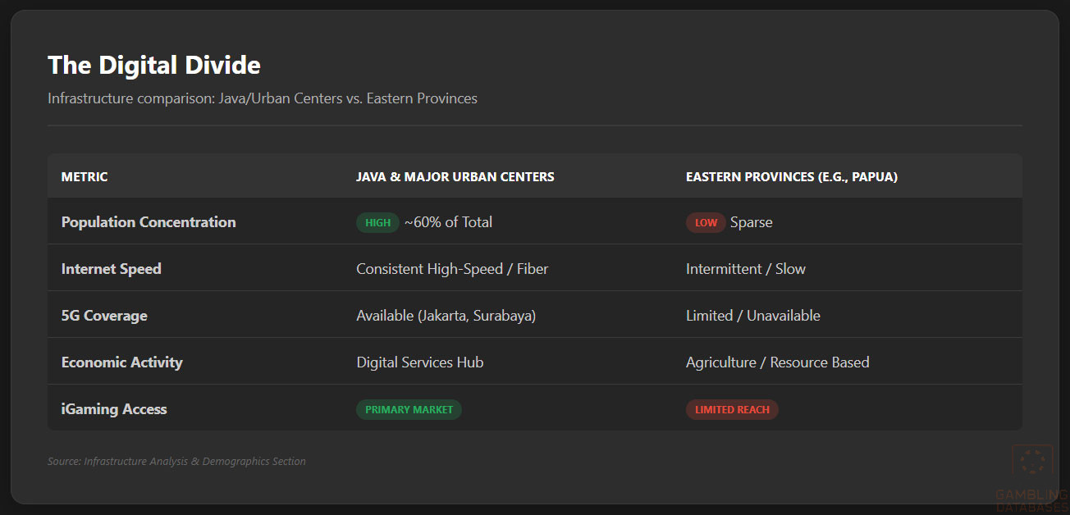Click the Economic Activity row label
This screenshot has width=1070, height=515.
tap(122, 362)
